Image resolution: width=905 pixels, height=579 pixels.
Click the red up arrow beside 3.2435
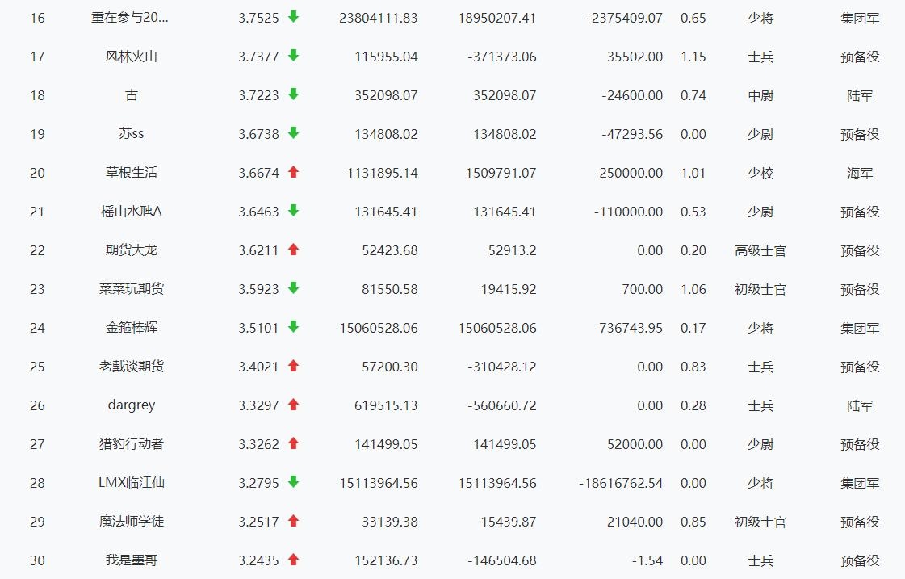coord(293,560)
